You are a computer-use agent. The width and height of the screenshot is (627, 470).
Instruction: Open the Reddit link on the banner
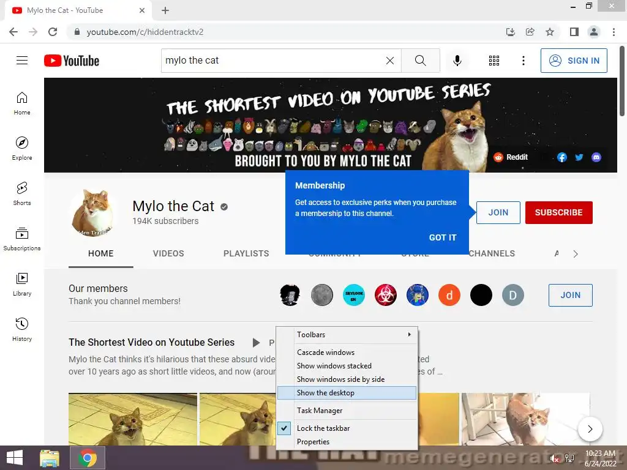[x=511, y=157]
